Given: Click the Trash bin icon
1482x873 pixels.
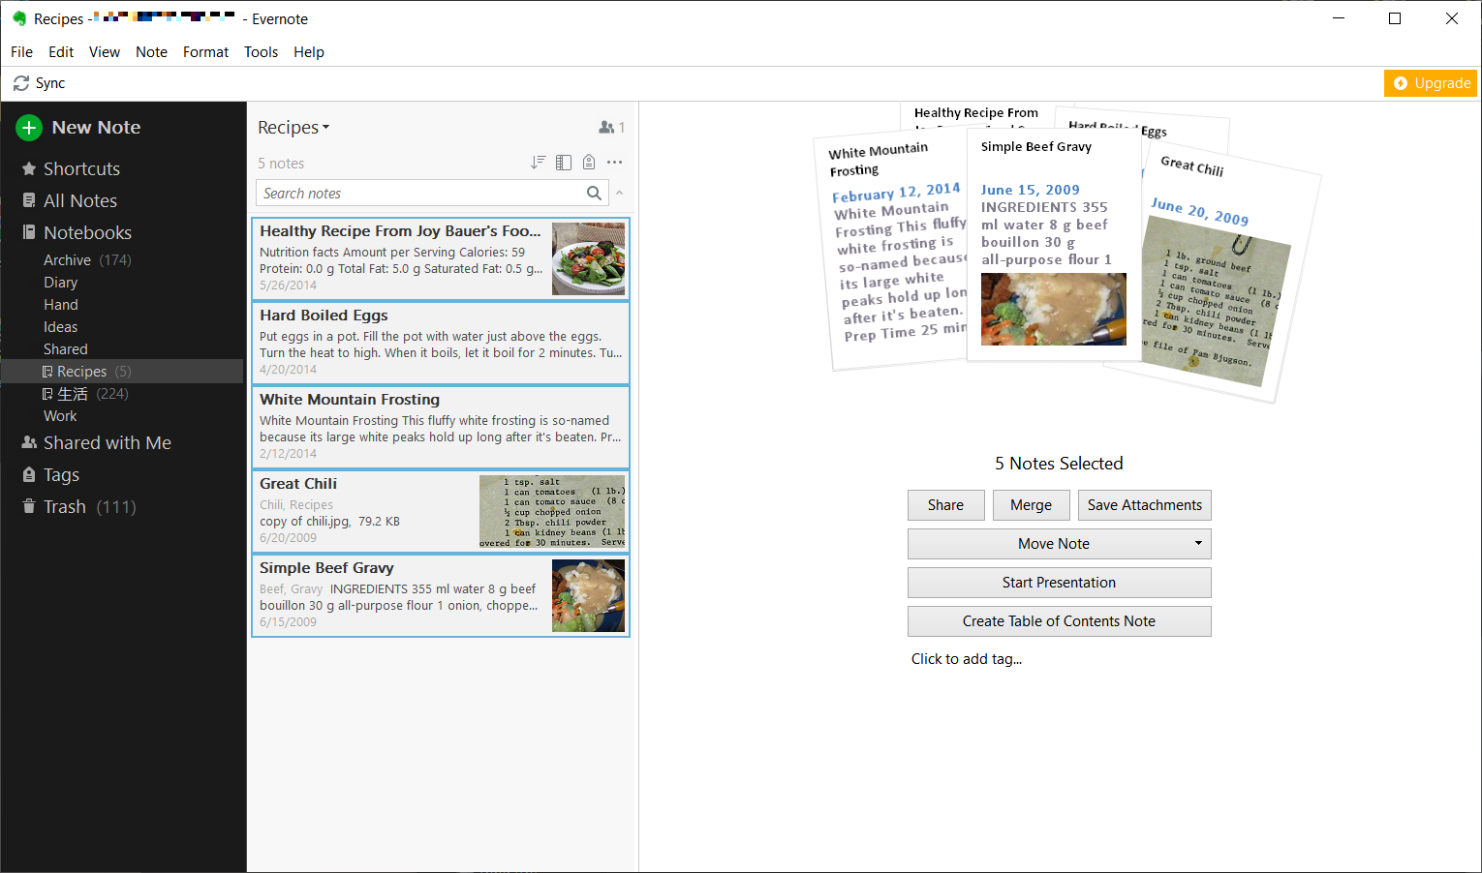Looking at the screenshot, I should click(29, 506).
